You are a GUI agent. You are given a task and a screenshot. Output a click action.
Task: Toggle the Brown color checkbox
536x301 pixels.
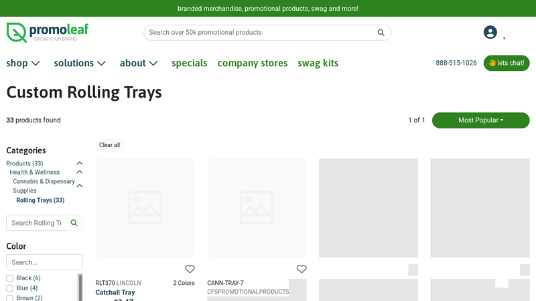coord(10,298)
